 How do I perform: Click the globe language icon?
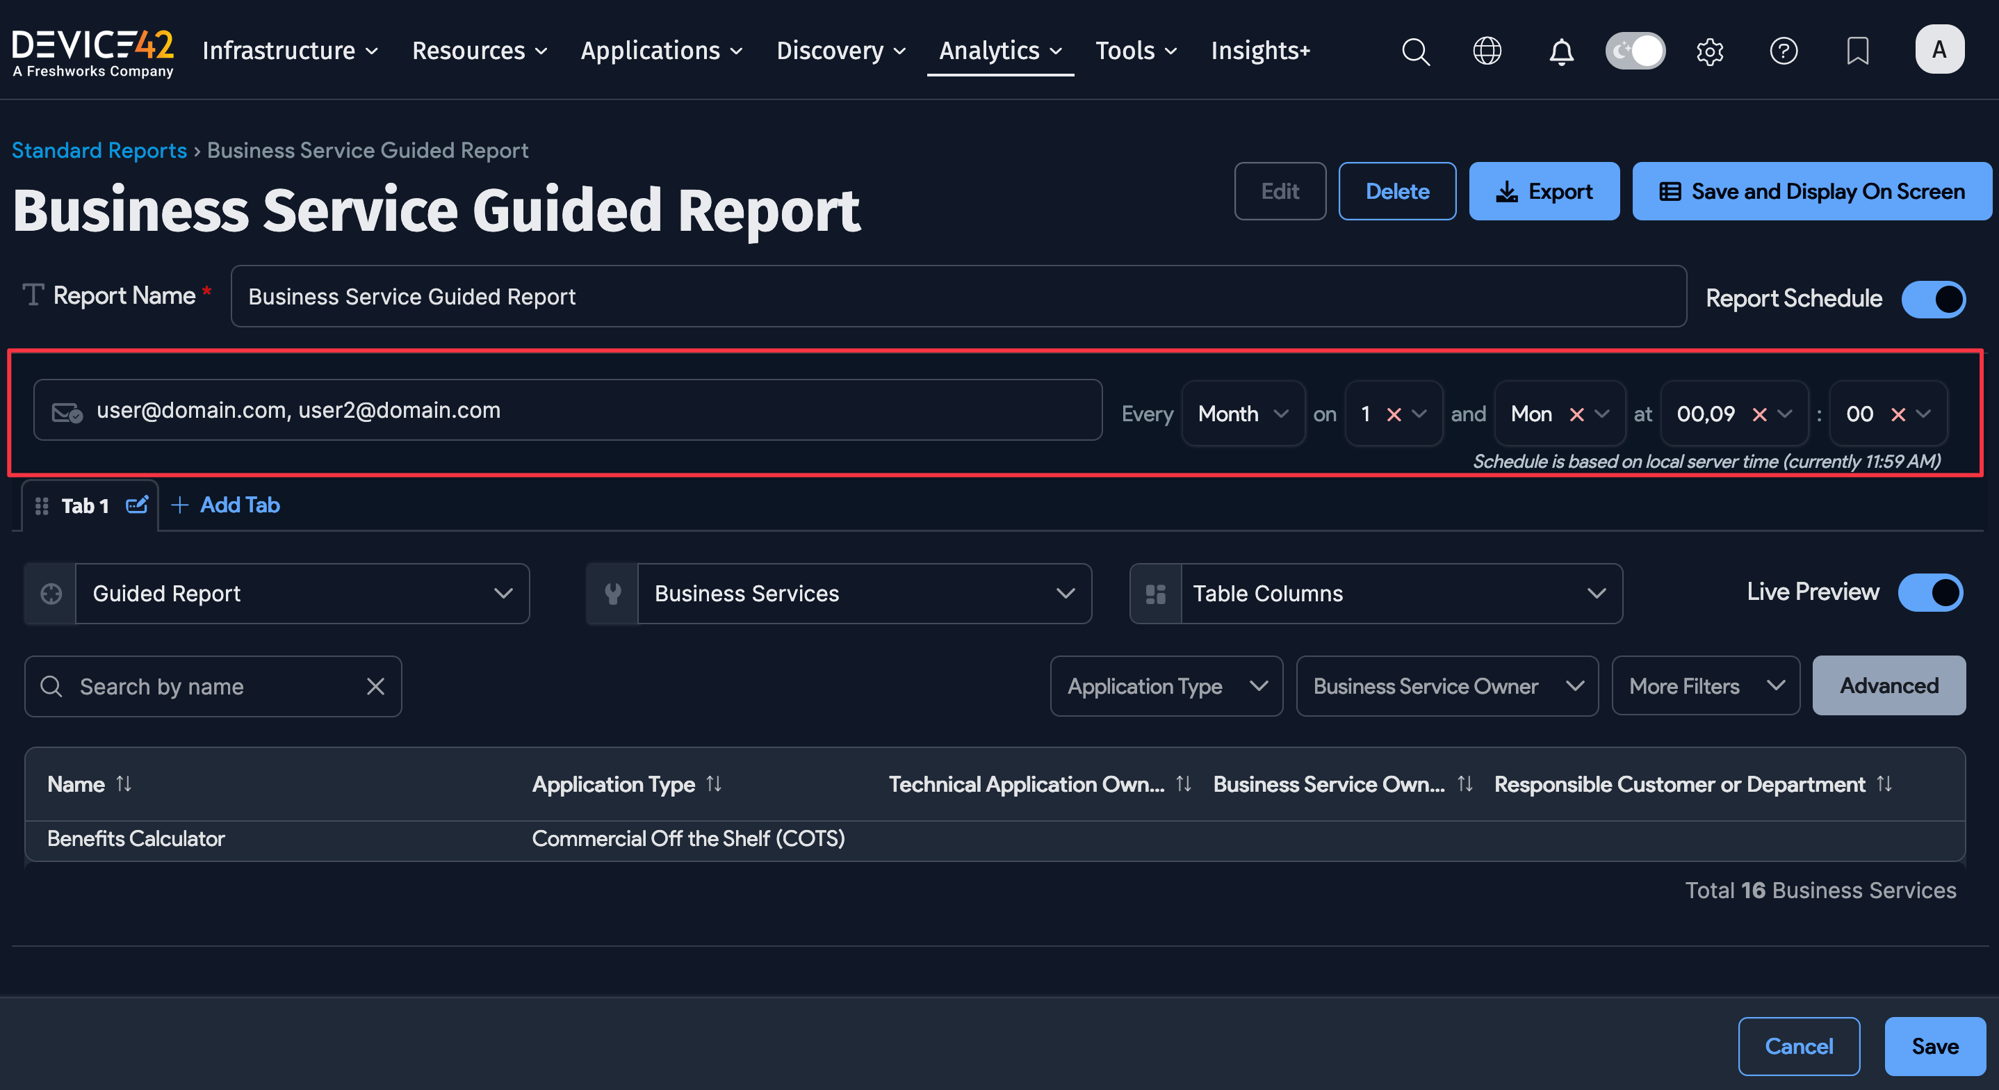pyautogui.click(x=1487, y=51)
